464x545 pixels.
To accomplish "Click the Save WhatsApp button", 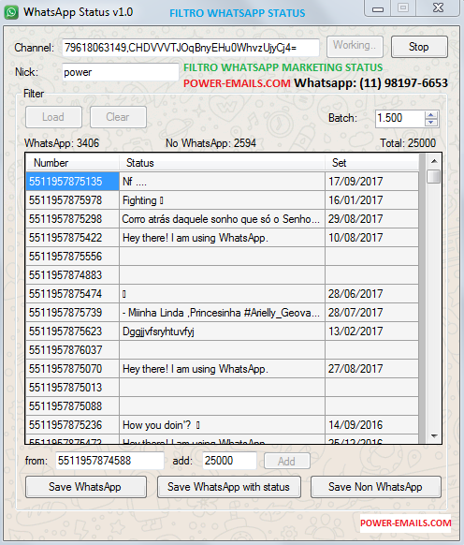I will [86, 487].
